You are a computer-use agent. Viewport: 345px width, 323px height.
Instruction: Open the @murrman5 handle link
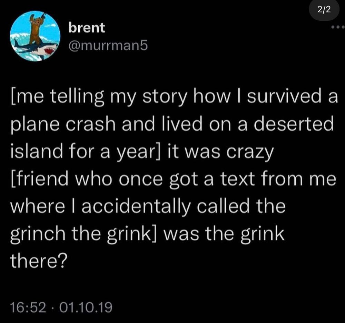coord(108,46)
